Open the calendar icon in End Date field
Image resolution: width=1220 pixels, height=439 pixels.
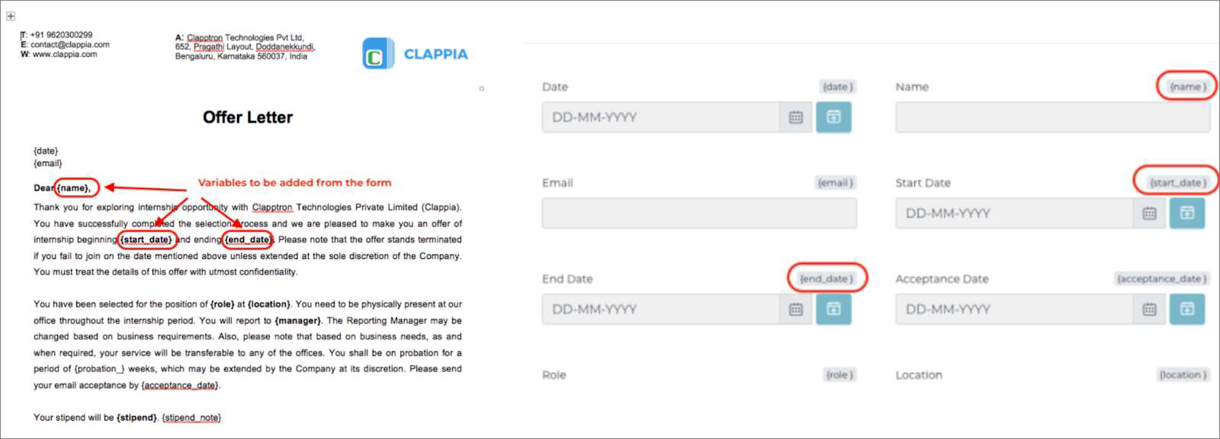[x=795, y=309]
